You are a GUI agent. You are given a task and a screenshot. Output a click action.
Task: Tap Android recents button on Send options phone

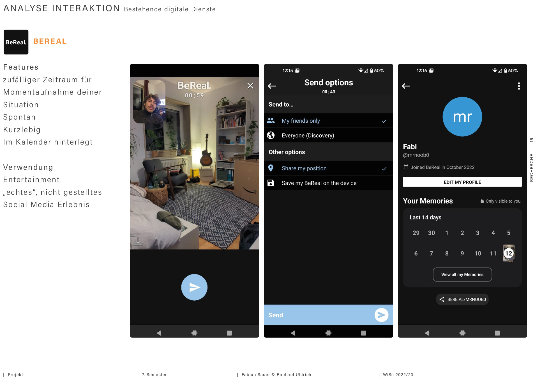363,333
